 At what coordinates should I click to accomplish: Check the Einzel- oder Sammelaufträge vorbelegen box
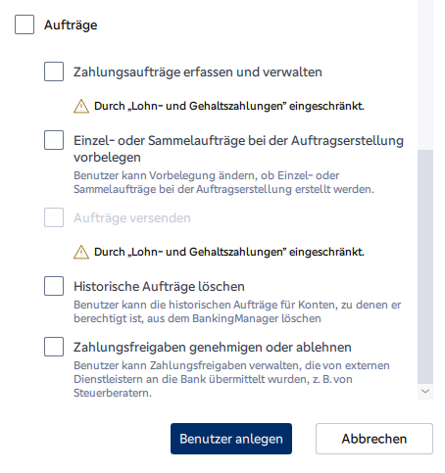point(54,140)
